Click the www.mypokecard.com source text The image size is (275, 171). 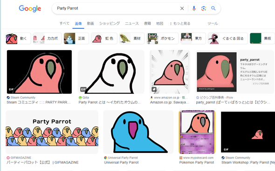199,158
